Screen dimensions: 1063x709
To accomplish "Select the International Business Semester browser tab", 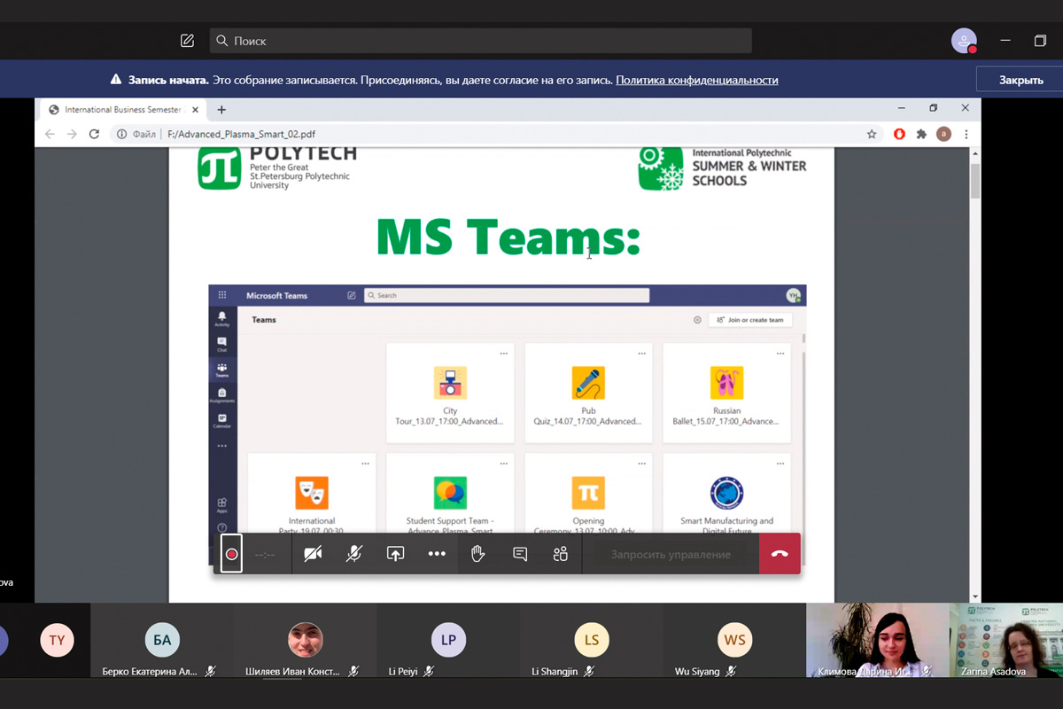I will [123, 110].
